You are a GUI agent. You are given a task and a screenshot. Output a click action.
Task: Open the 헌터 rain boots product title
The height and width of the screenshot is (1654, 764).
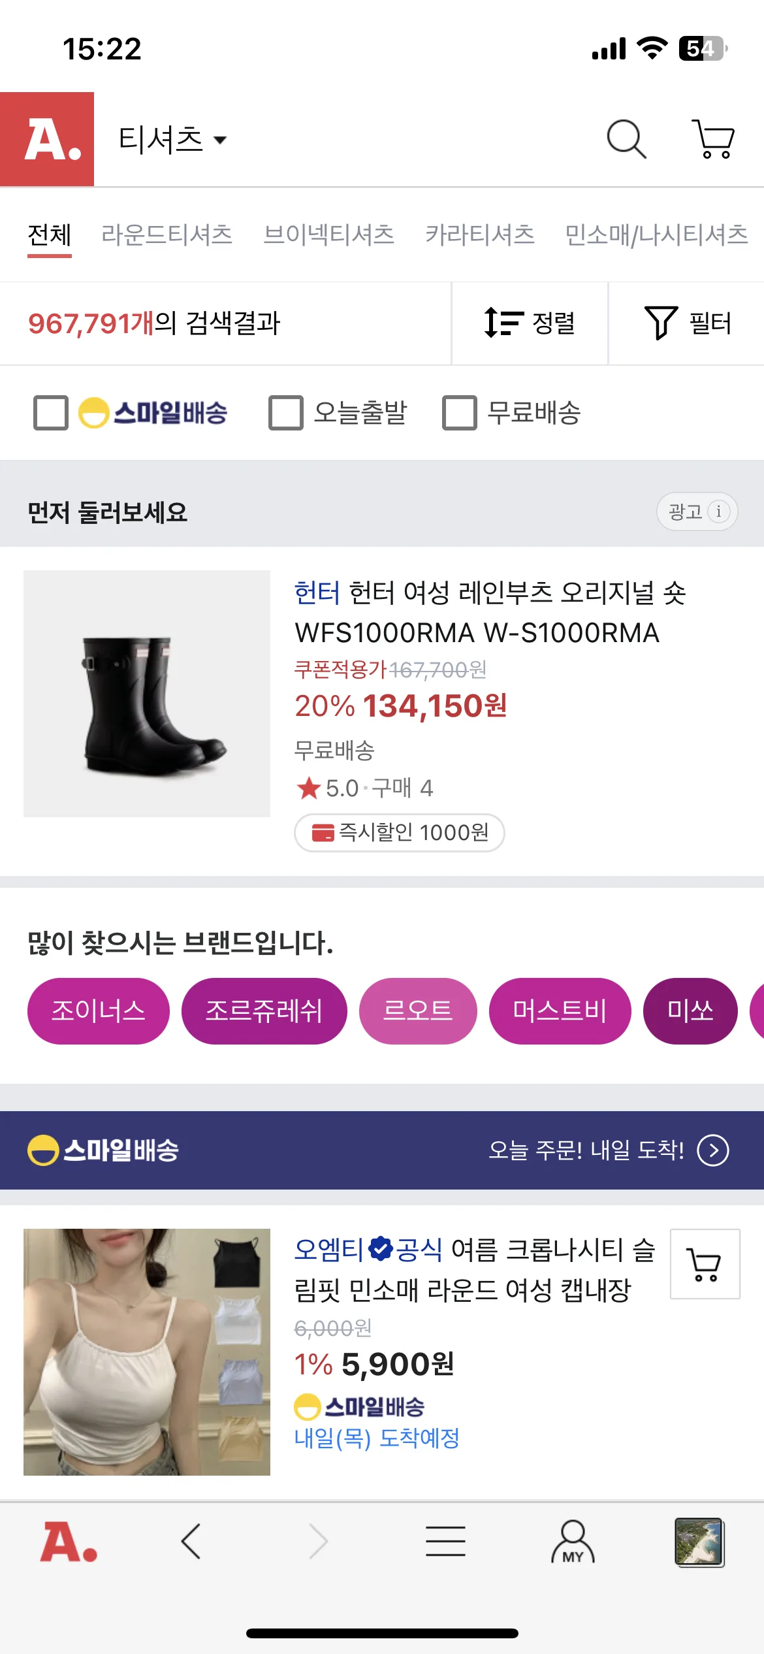click(490, 613)
